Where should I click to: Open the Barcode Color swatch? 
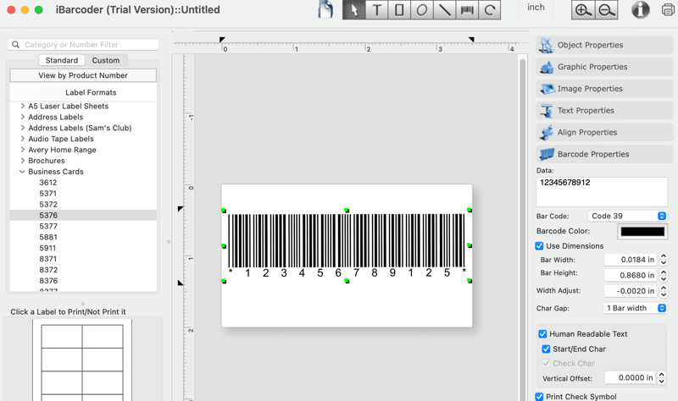coord(642,231)
